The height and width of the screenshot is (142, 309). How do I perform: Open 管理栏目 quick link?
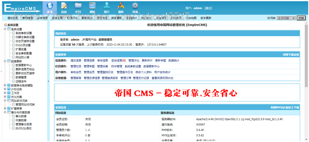(76, 66)
